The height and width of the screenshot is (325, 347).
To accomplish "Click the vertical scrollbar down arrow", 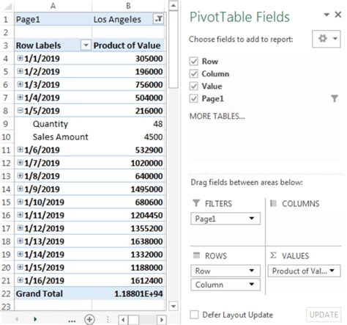I will click(173, 306).
